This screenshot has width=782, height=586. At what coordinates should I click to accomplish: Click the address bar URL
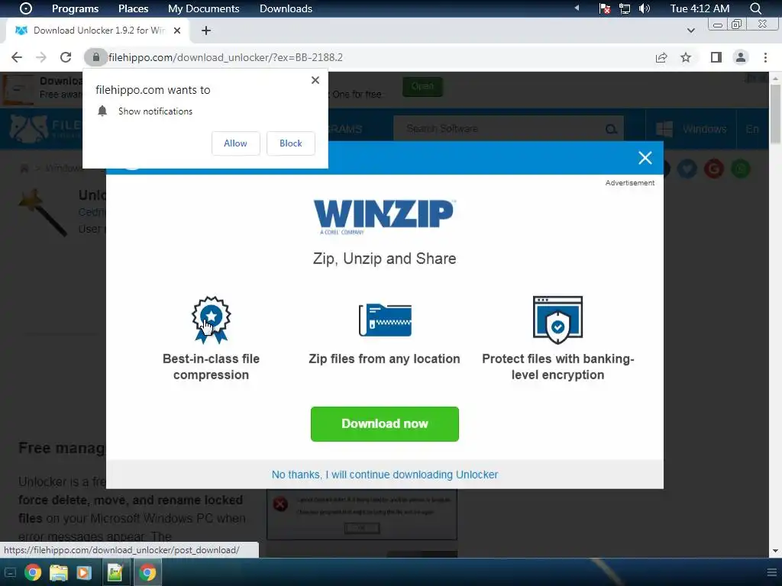point(225,57)
